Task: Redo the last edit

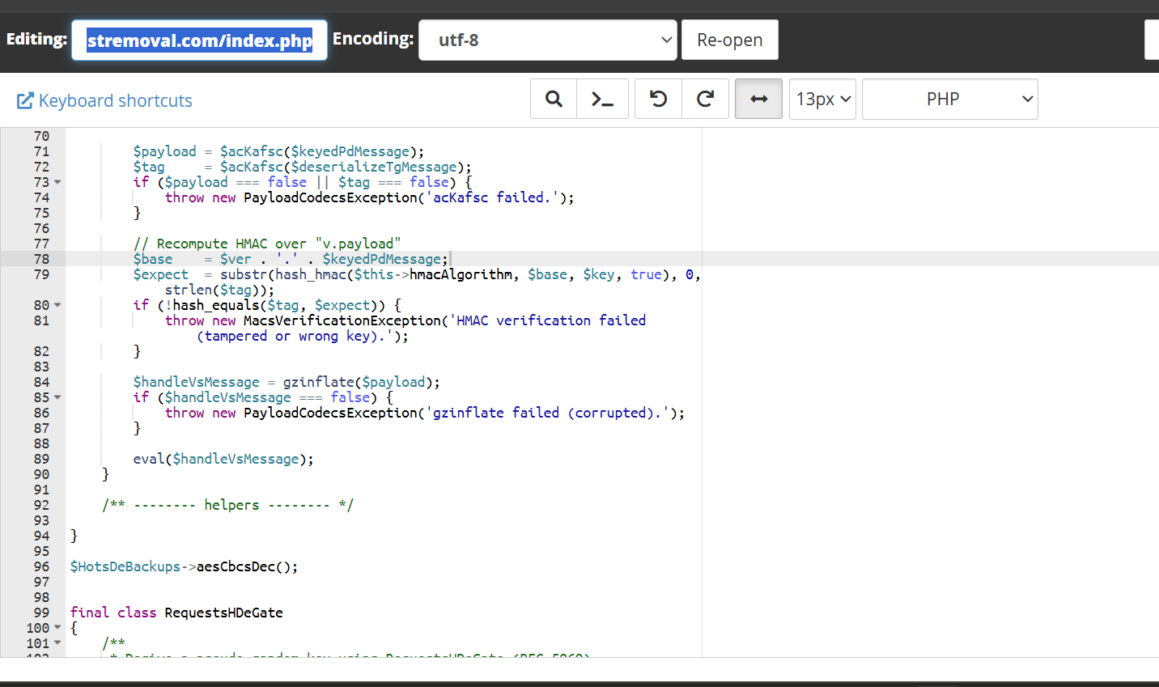Action: pos(706,99)
